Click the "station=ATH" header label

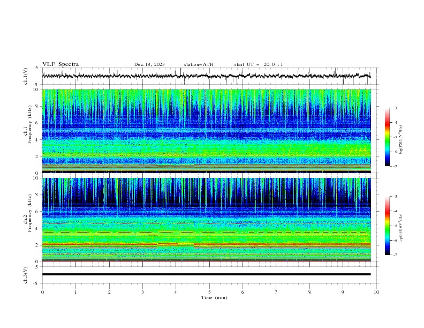(199, 64)
